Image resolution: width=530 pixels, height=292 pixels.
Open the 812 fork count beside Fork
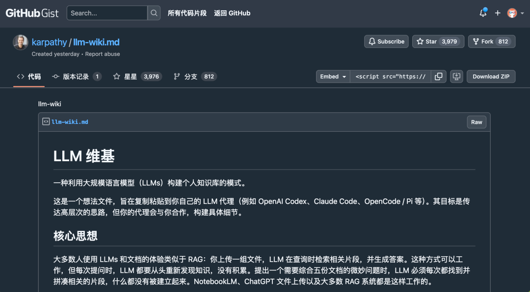pos(503,42)
